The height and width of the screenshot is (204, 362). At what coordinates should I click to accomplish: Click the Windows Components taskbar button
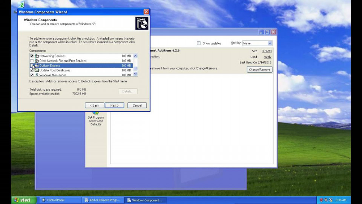pyautogui.click(x=145, y=200)
